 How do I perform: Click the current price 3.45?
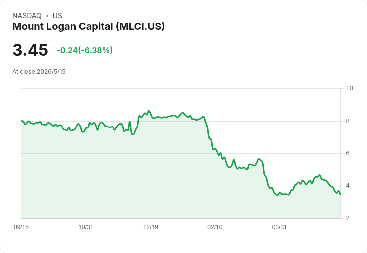(x=30, y=50)
